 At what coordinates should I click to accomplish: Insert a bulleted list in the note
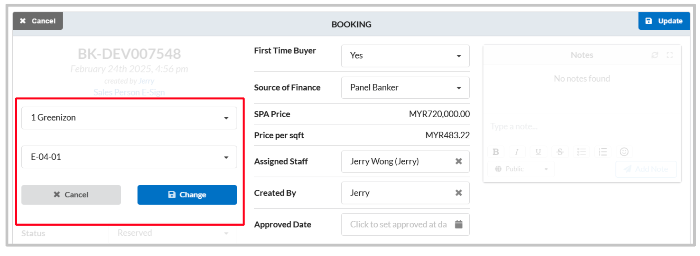click(x=581, y=152)
